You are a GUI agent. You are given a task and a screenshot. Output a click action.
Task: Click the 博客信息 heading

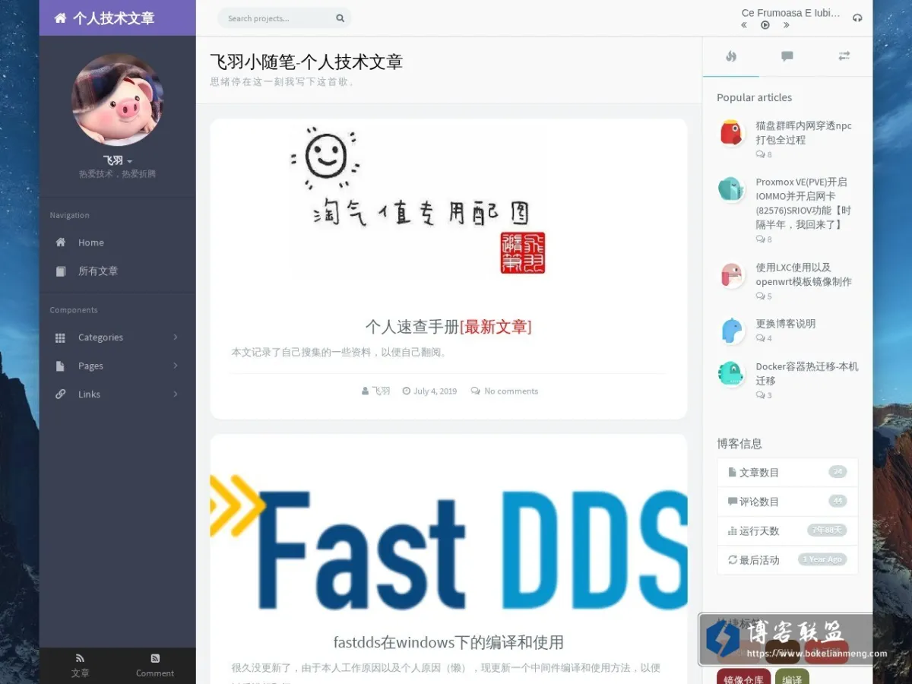(x=739, y=444)
